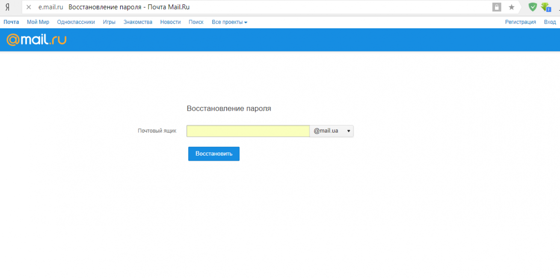Bookmark this page with the star icon
The image size is (560, 278).
pyautogui.click(x=511, y=7)
